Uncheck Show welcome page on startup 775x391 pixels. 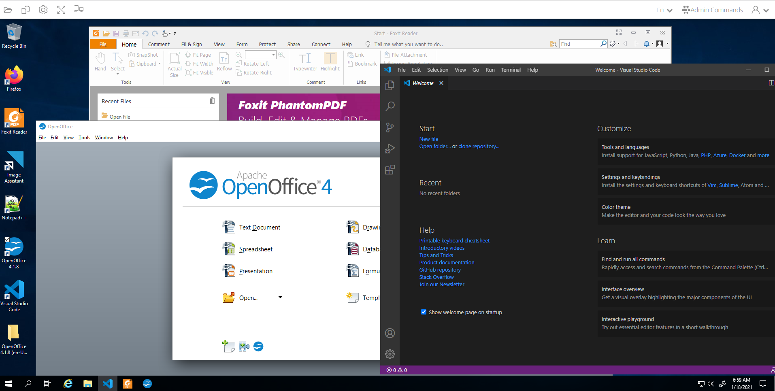pyautogui.click(x=424, y=312)
